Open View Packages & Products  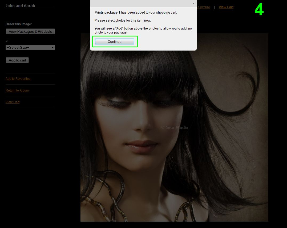pos(30,31)
